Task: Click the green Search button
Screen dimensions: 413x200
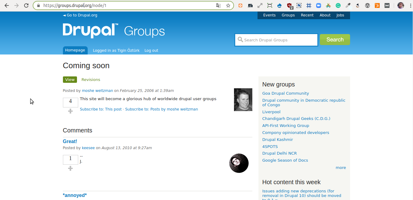Action: point(335,40)
